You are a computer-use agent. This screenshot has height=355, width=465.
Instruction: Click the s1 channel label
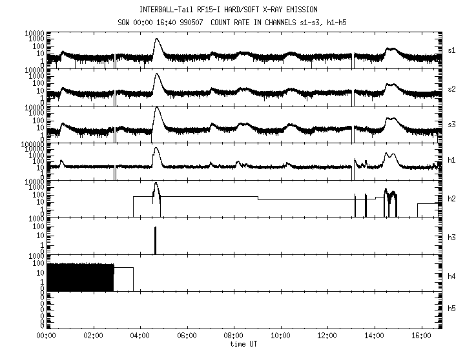[452, 50]
